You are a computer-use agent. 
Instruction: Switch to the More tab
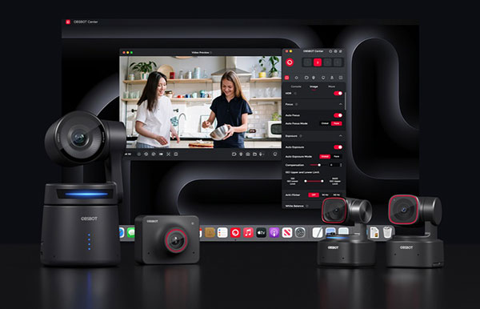point(331,86)
